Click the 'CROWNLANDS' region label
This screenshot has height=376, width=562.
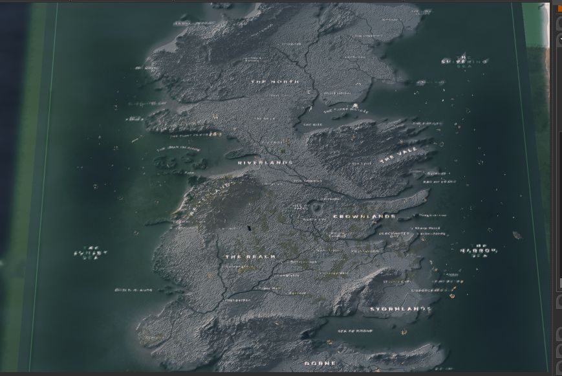pos(365,216)
